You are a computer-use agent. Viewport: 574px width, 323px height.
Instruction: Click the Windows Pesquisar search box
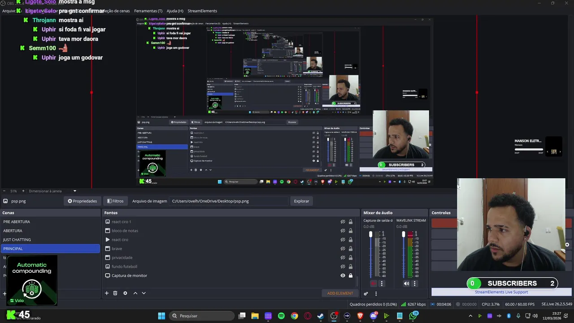(x=202, y=316)
